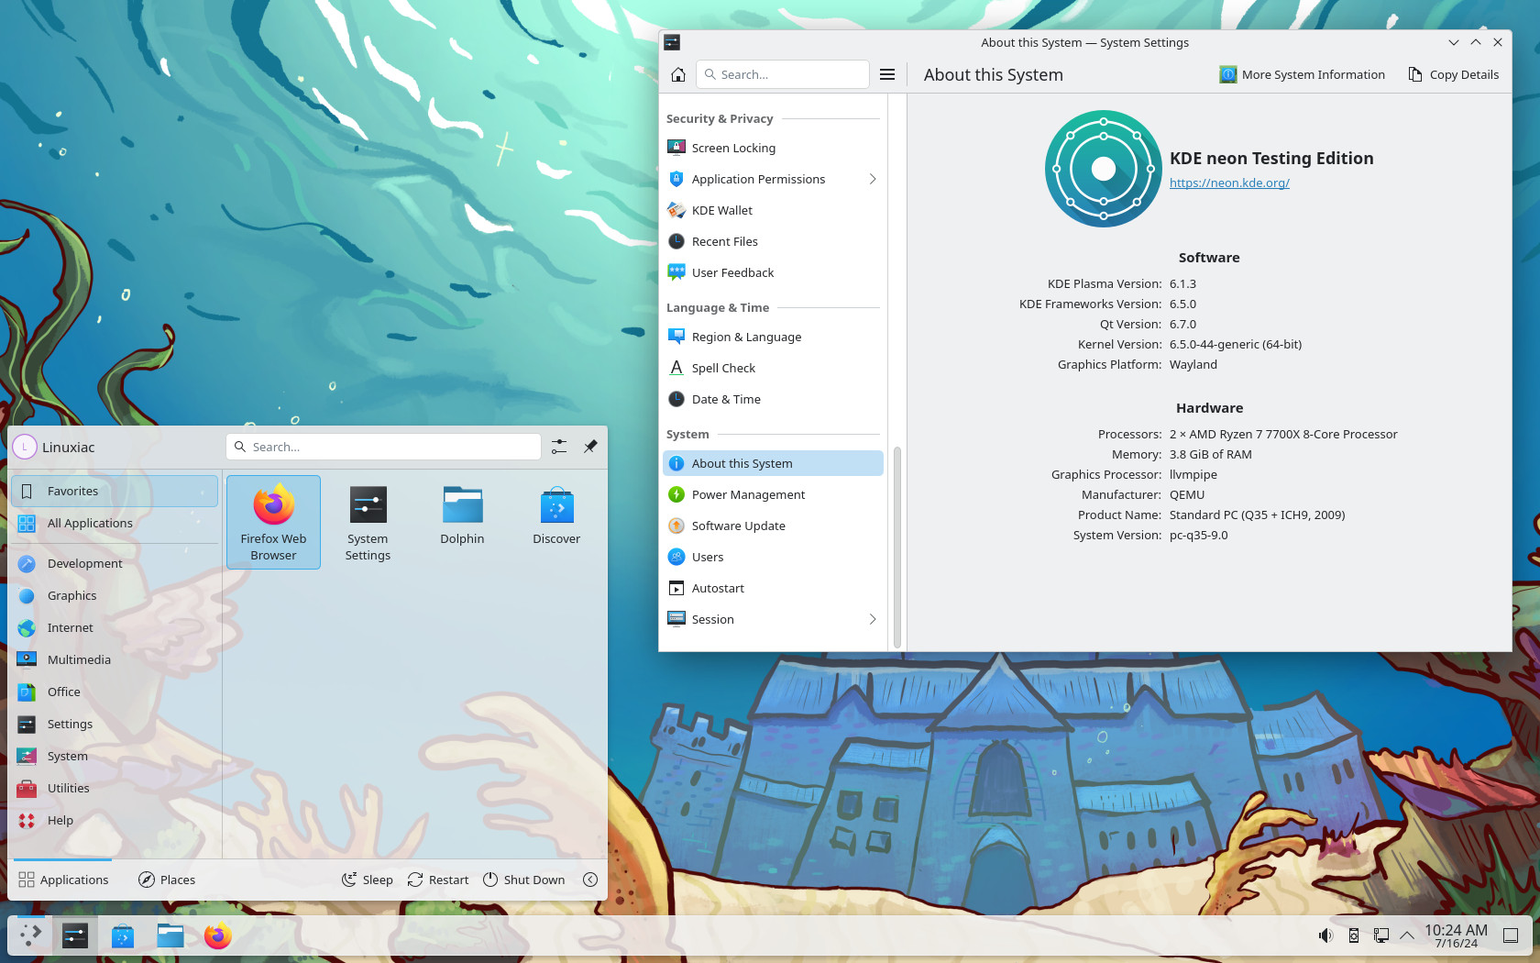Open Region & Language settings
1540x963 pixels.
[773, 337]
